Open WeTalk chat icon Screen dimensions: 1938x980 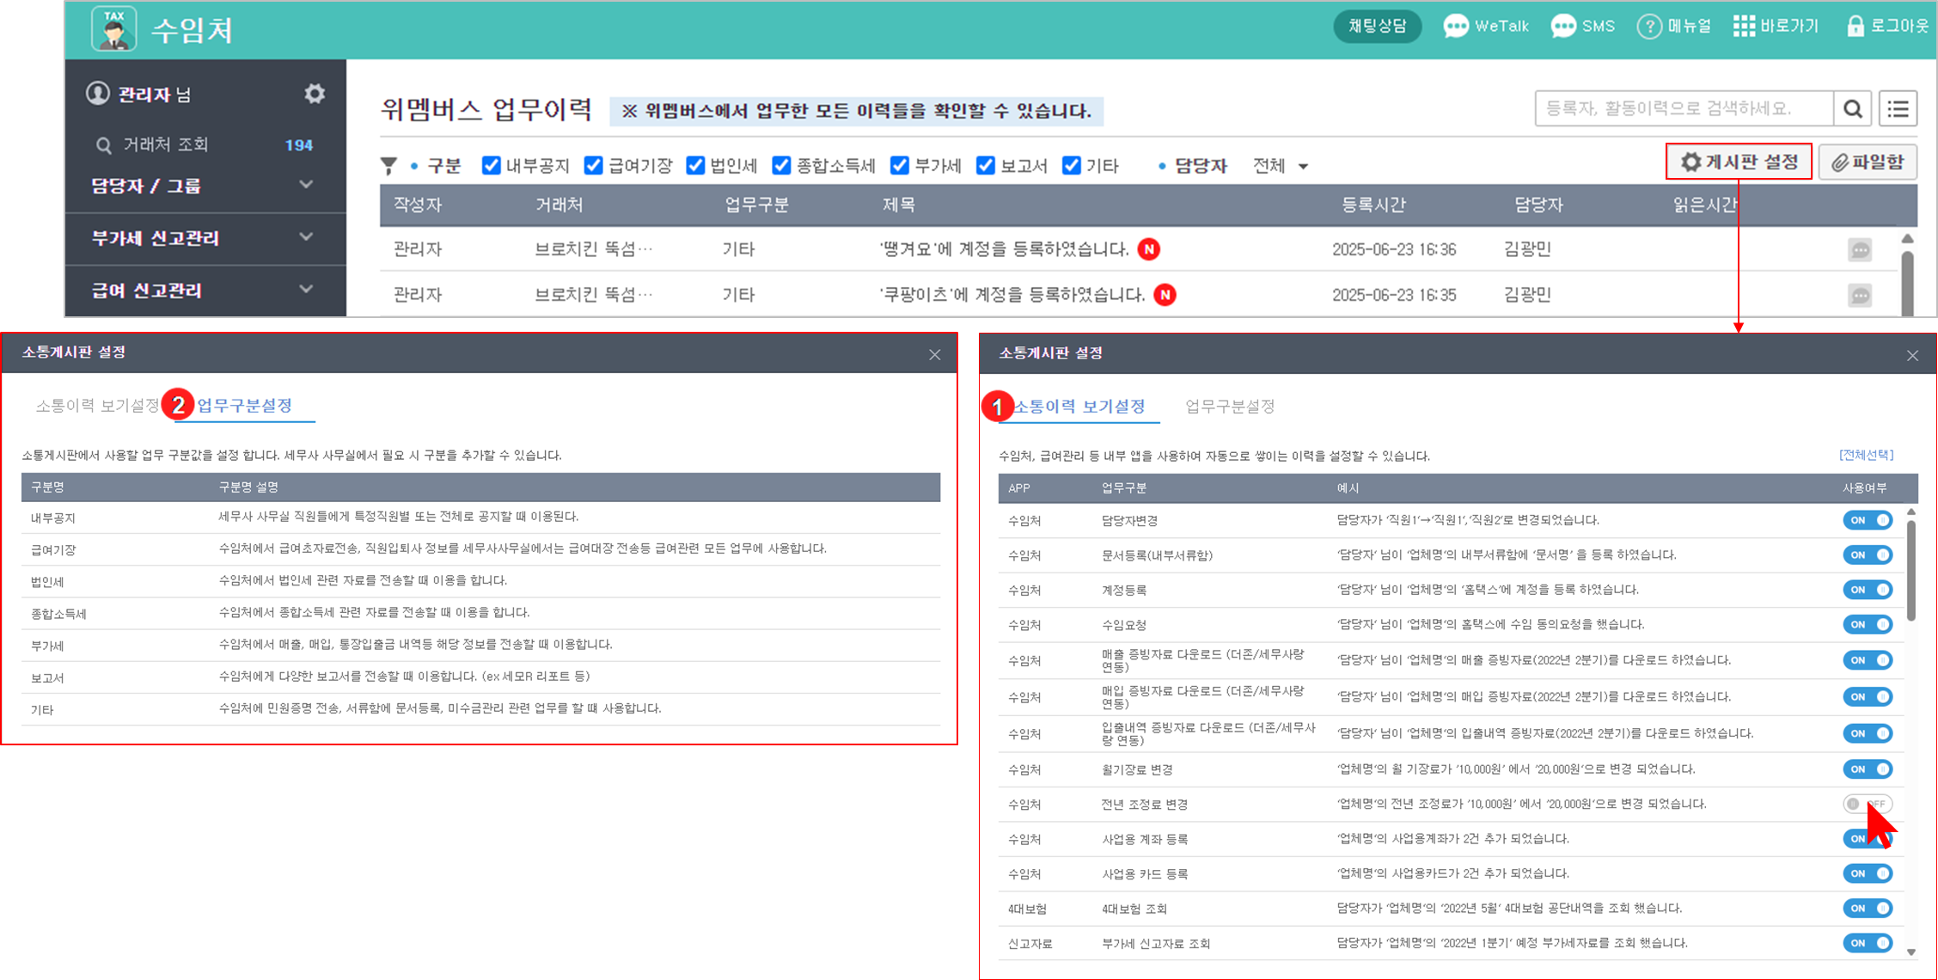(1456, 26)
